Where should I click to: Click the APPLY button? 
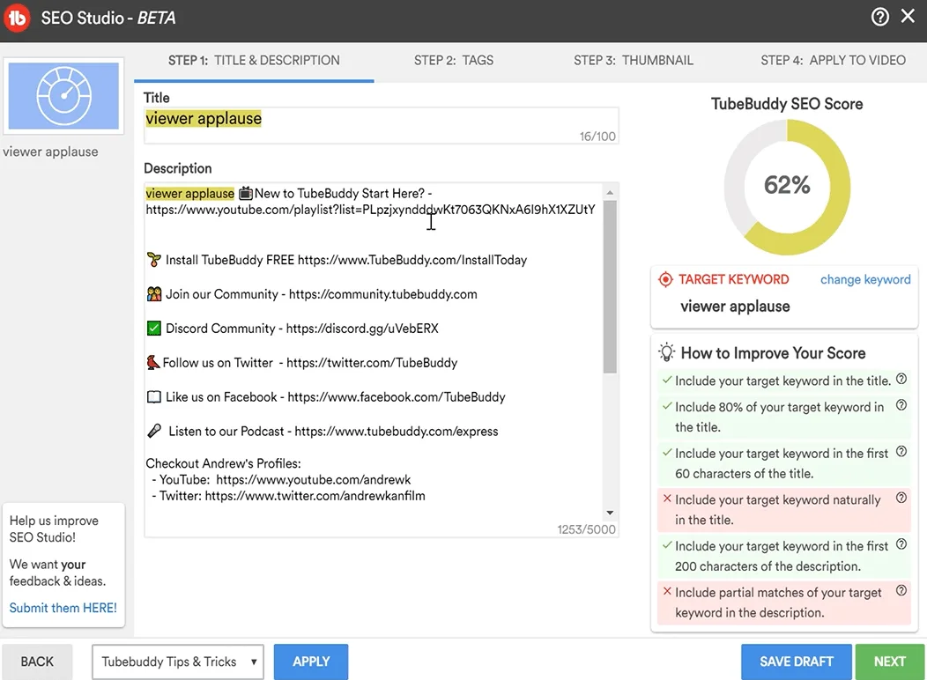(311, 662)
